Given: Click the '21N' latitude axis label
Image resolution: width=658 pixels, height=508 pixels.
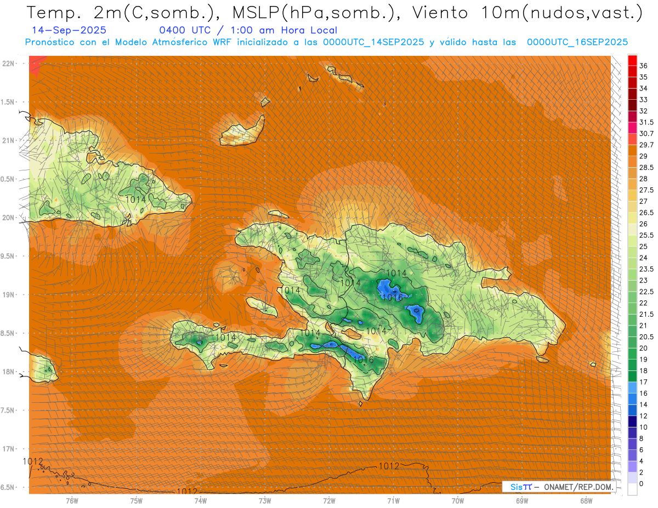Looking at the screenshot, I should [9, 140].
